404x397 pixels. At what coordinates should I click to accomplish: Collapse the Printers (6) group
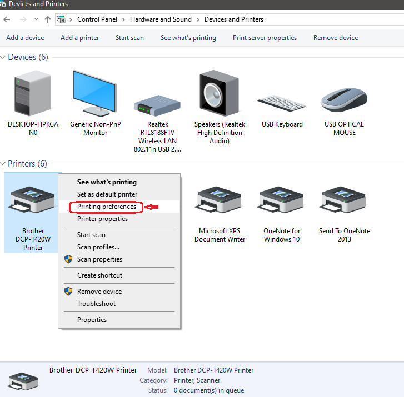(x=3, y=163)
